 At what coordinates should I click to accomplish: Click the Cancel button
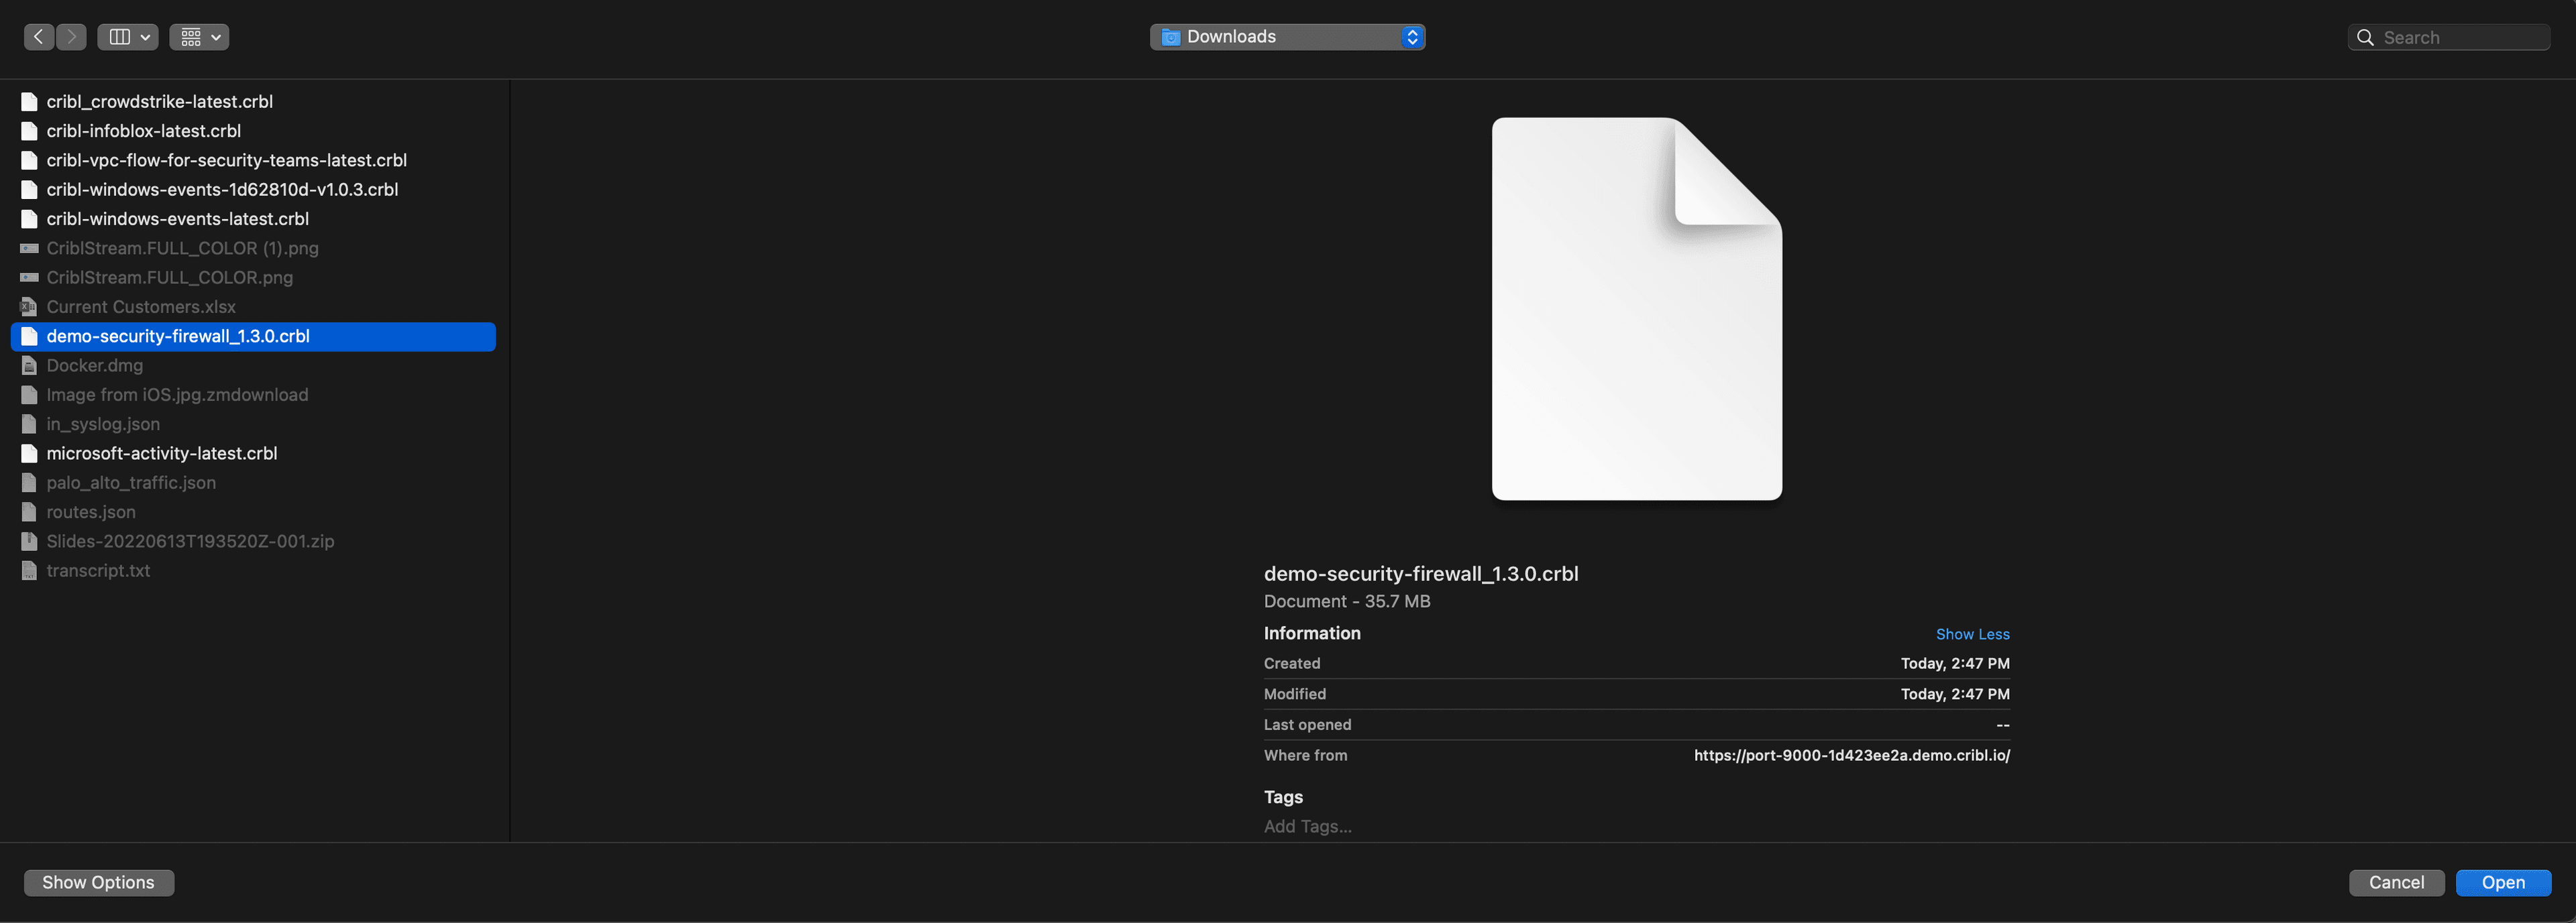pos(2396,882)
